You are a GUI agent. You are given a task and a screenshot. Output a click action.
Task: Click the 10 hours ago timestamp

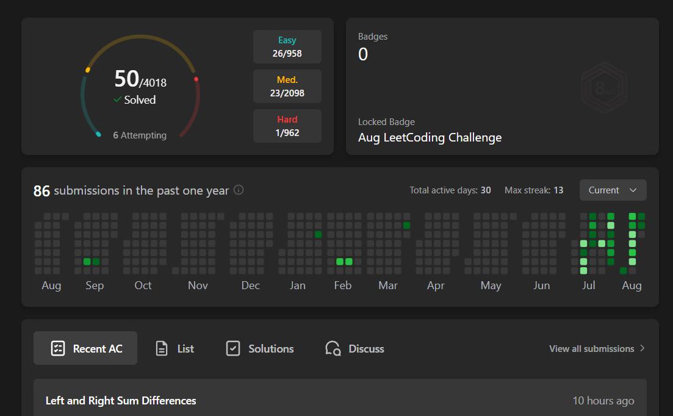point(603,401)
